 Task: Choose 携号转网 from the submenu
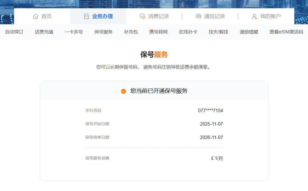(158, 32)
